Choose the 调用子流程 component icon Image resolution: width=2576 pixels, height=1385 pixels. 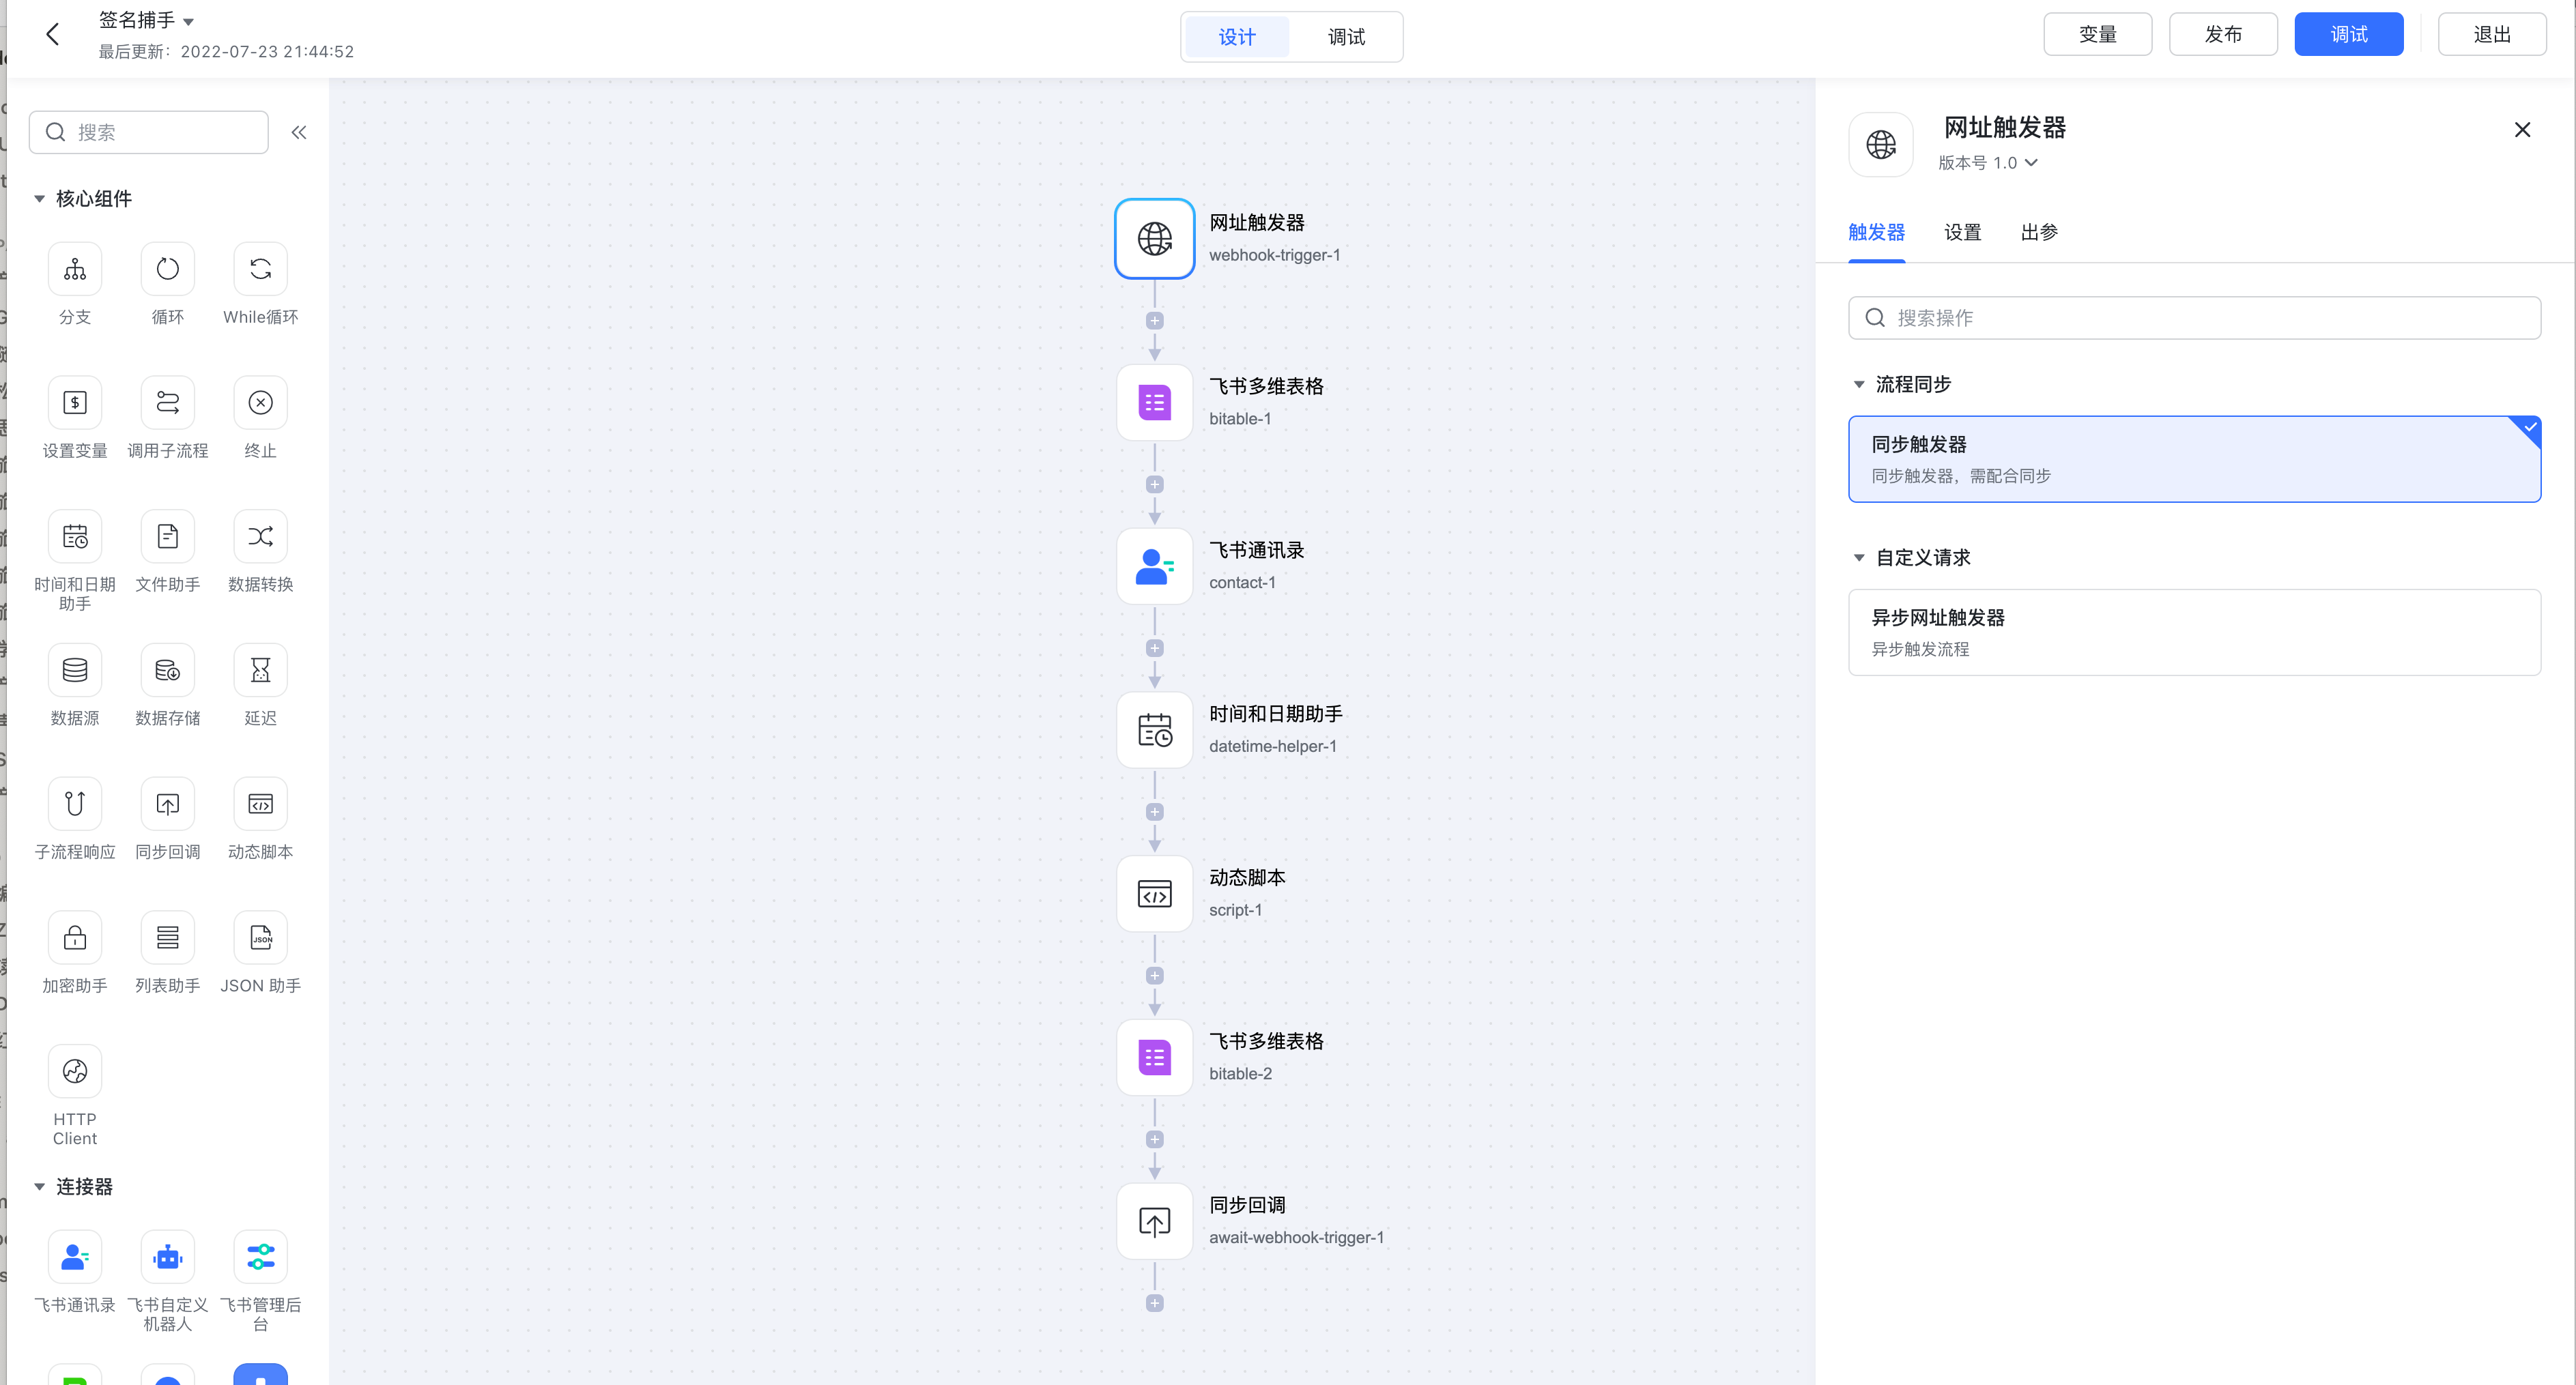[x=168, y=403]
